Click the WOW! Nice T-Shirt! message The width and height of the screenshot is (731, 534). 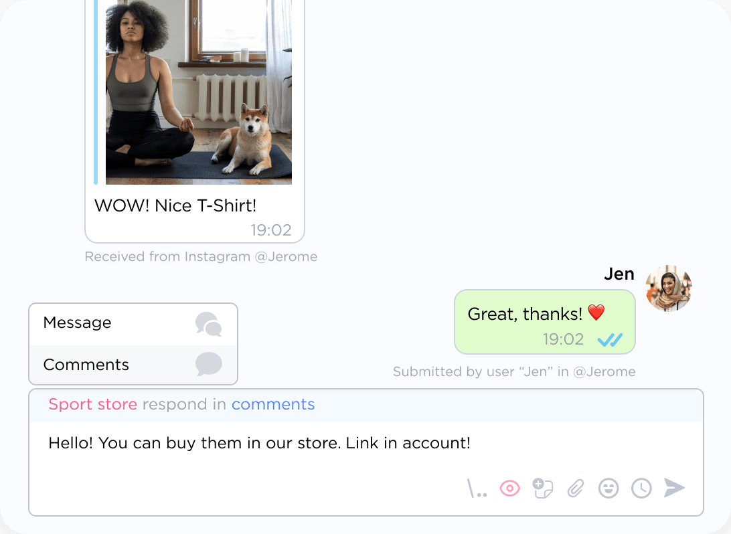pos(175,205)
